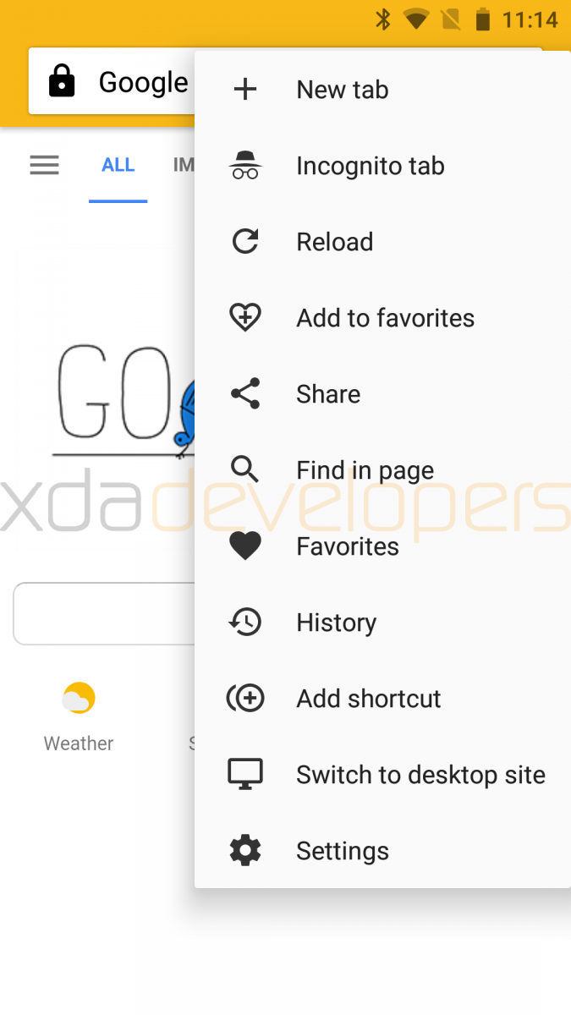Screen dimensions: 571x1015
Task: Open the hamburger menu on Google page
Action: pos(44,165)
